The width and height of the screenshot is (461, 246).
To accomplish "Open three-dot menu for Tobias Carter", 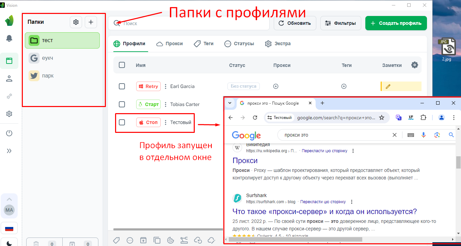I will tap(166, 104).
